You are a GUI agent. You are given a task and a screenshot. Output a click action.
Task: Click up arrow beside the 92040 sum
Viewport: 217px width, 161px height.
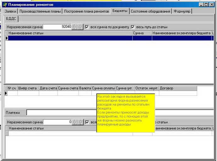tap(80, 27)
